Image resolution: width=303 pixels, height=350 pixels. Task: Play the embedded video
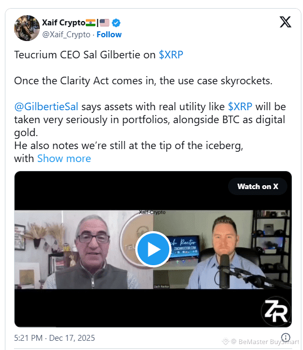click(153, 249)
